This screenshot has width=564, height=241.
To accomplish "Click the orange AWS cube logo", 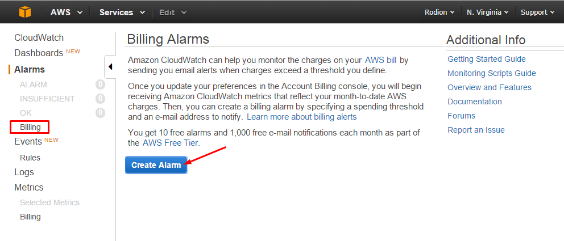I will (25, 12).
